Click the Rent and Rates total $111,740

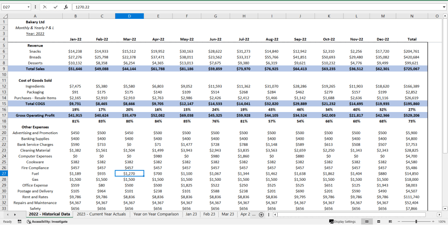[x=412, y=197]
